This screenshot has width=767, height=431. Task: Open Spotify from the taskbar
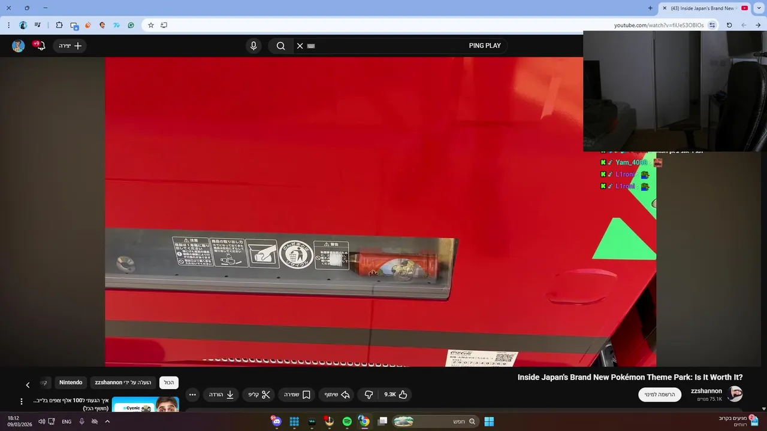click(347, 421)
